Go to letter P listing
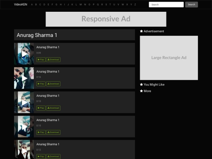 tap(93, 5)
